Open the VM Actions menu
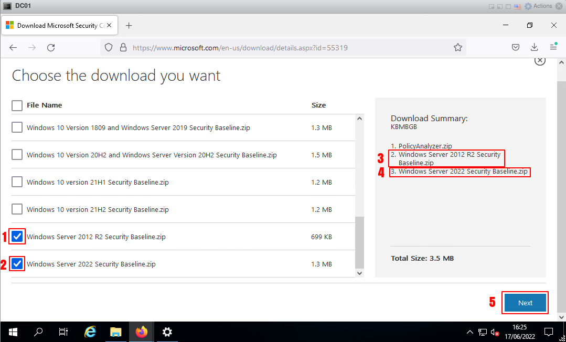The image size is (566, 342). tap(538, 6)
